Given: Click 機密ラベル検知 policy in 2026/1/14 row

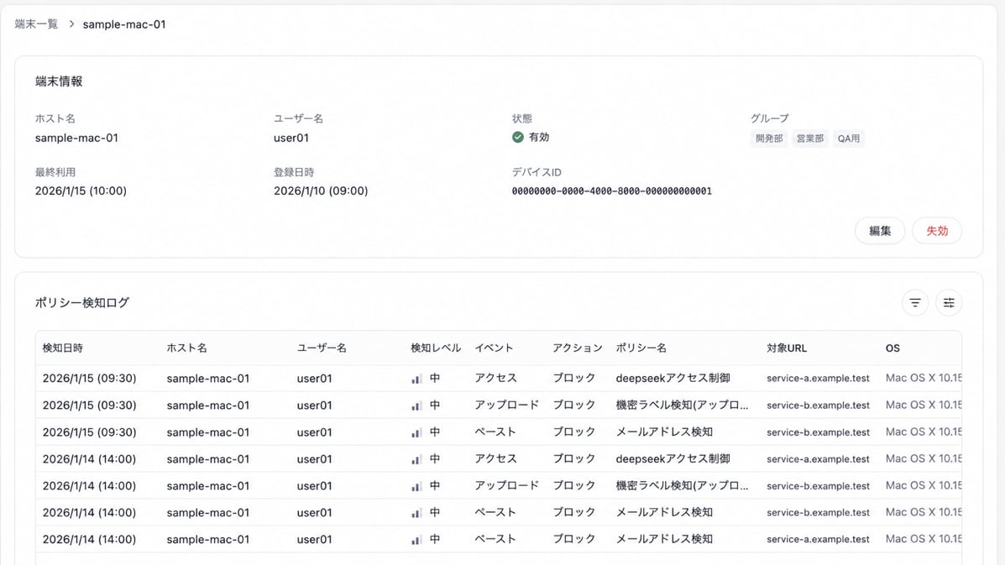Looking at the screenshot, I should 682,486.
